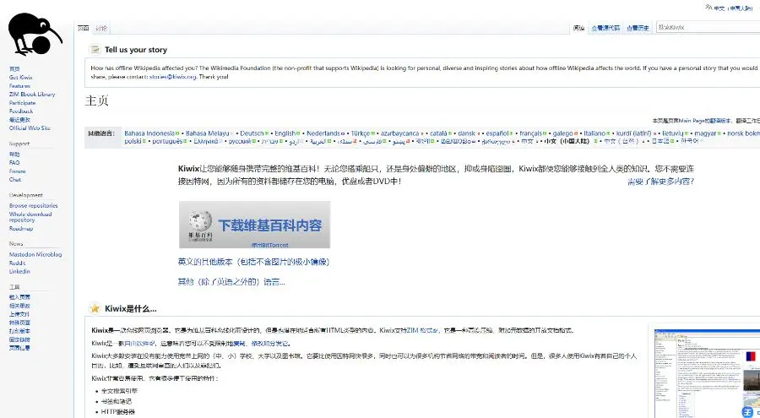Switch language to English
760x418 pixels.
285,133
